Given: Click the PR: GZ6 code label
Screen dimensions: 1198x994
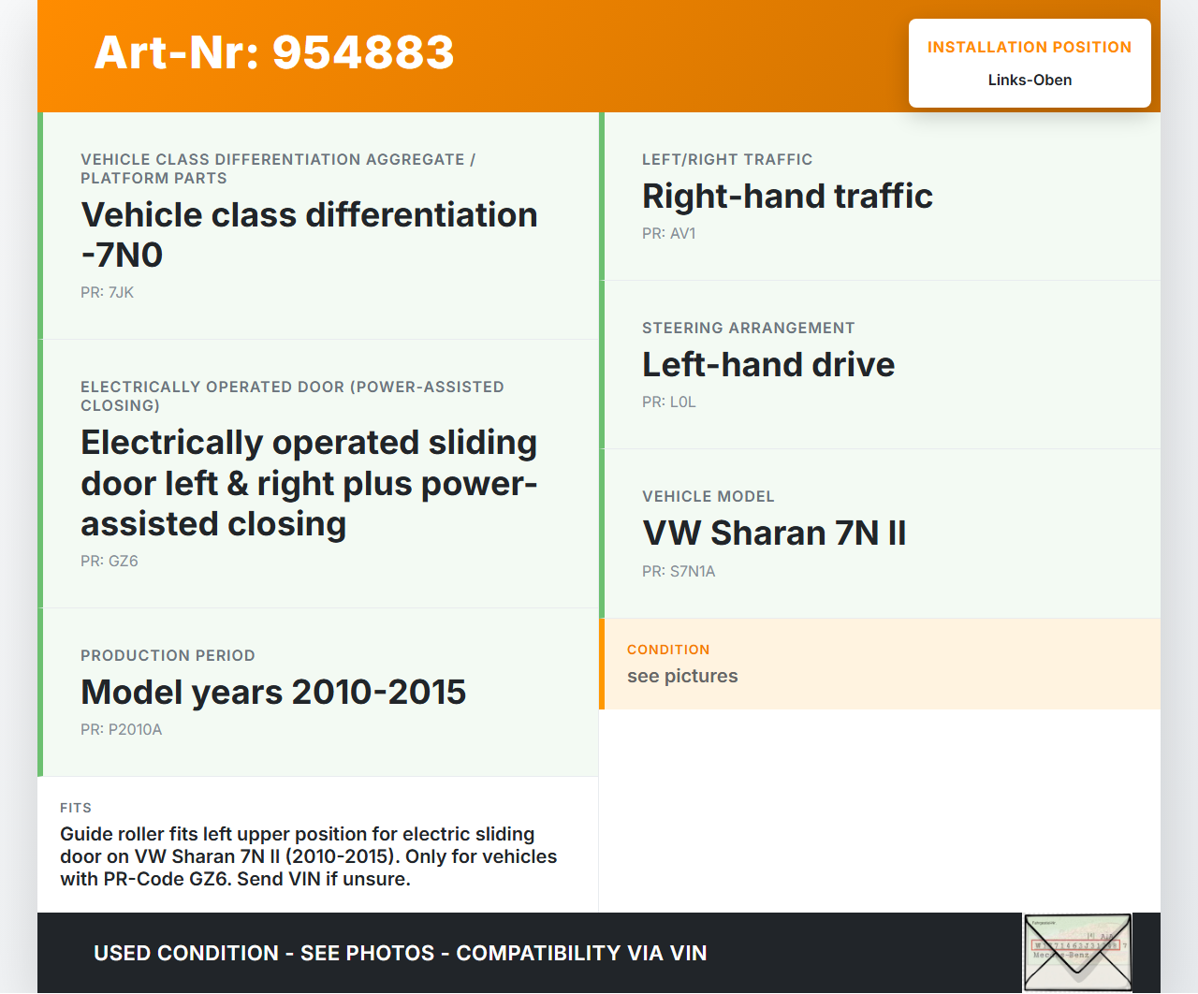Looking at the screenshot, I should [109, 562].
